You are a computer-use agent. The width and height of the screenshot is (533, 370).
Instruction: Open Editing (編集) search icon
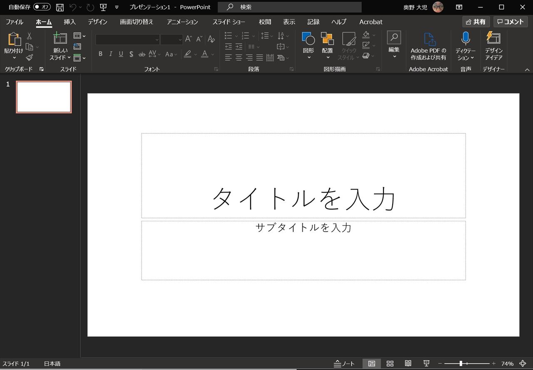[394, 37]
